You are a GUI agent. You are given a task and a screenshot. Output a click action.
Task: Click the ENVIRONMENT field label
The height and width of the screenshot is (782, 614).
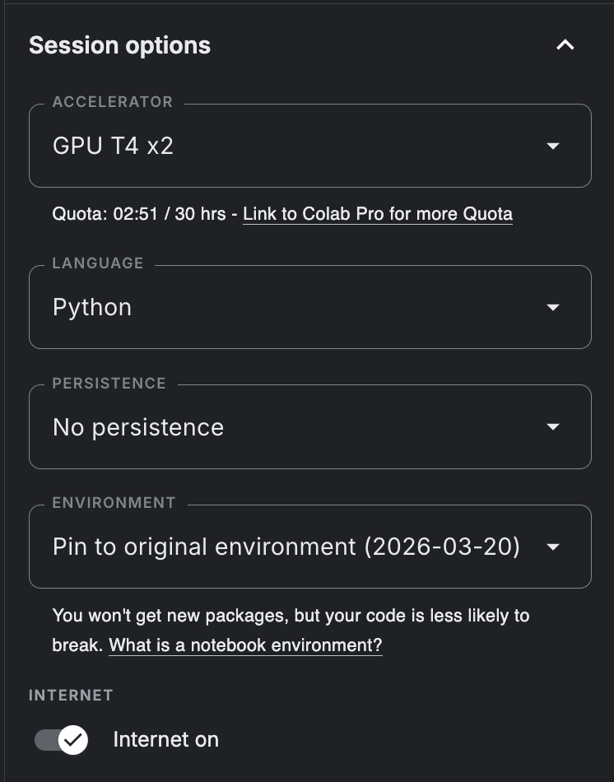(x=114, y=503)
